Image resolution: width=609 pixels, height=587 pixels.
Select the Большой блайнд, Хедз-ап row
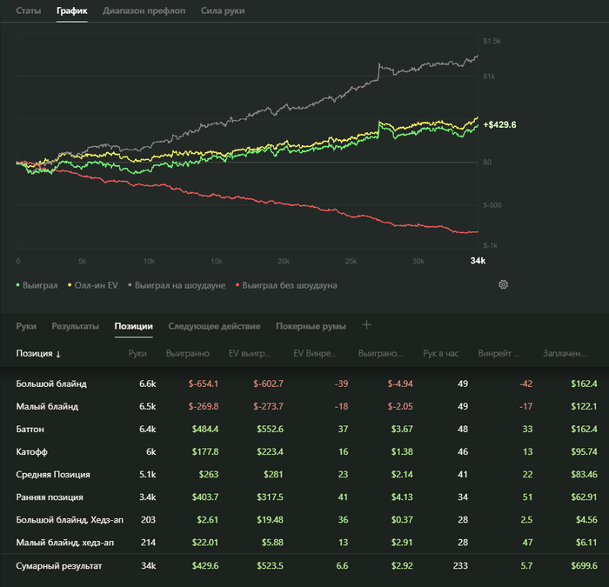coord(304,520)
